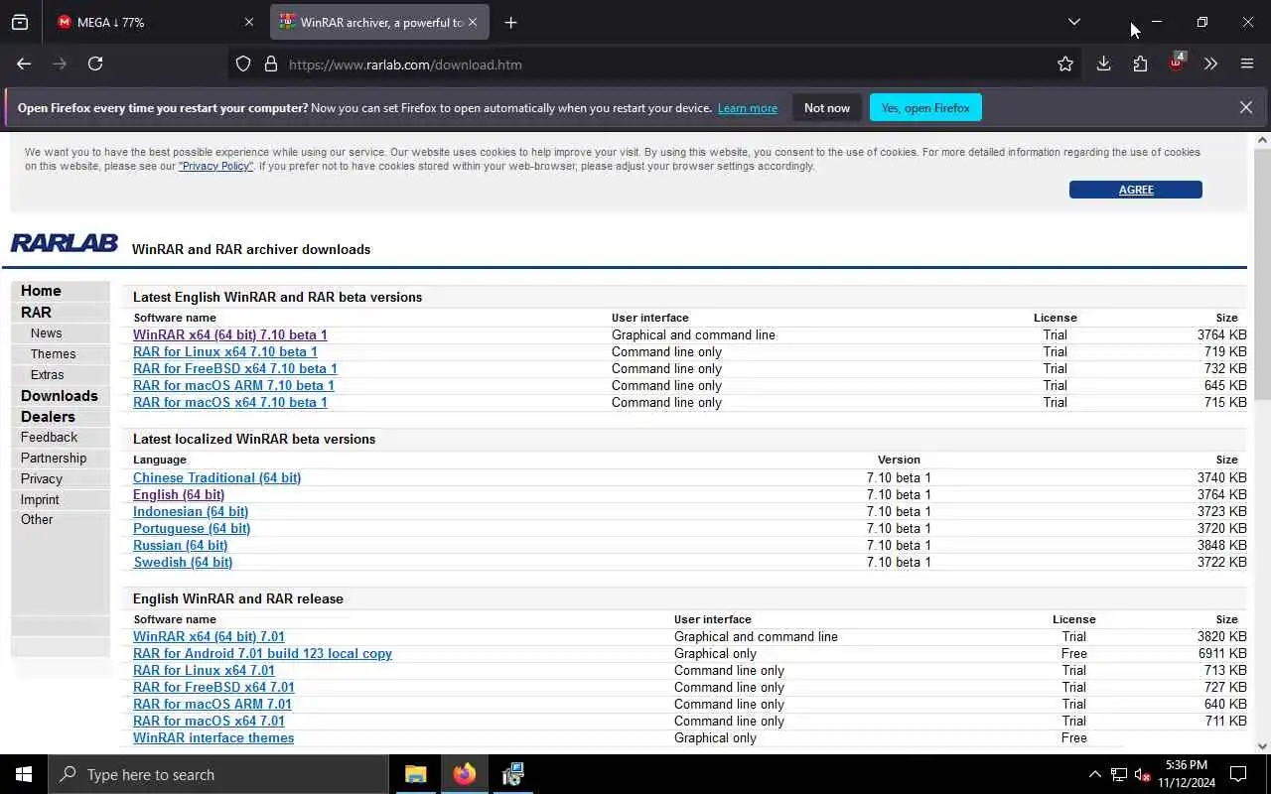1271x794 pixels.
Task: Download RAR for Linux x64 7.01
Action: (x=204, y=670)
